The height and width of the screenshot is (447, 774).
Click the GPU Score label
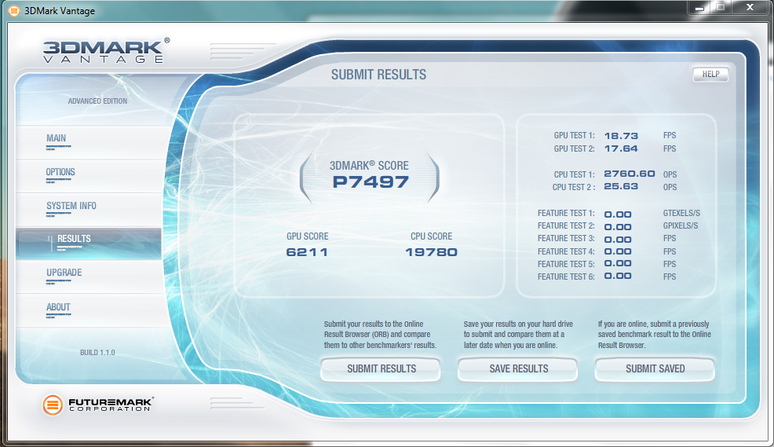307,236
